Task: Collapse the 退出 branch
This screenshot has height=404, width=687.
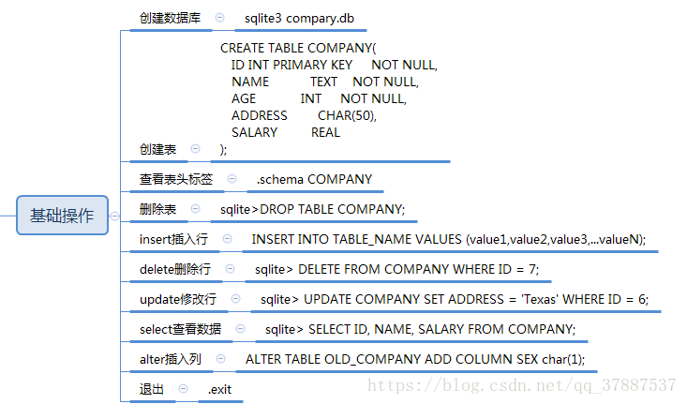Action: [183, 389]
